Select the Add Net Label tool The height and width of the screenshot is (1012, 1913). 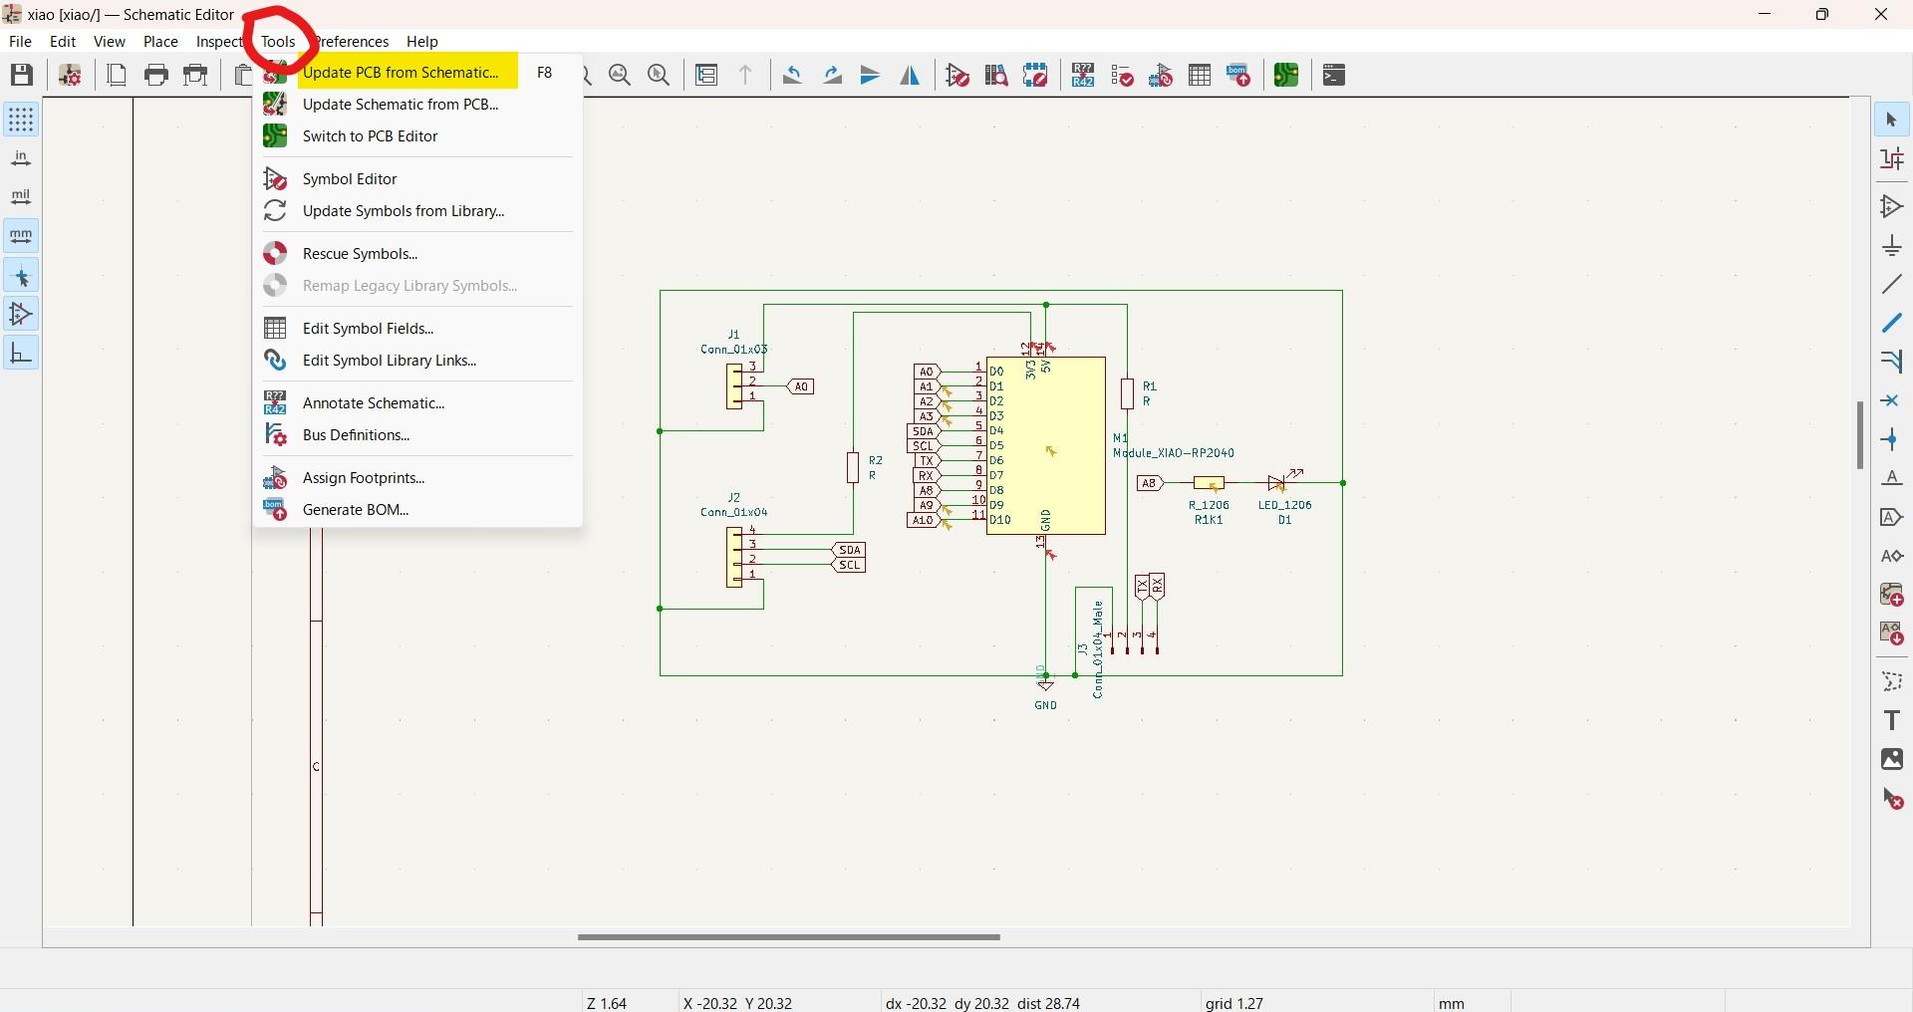coord(1893,479)
